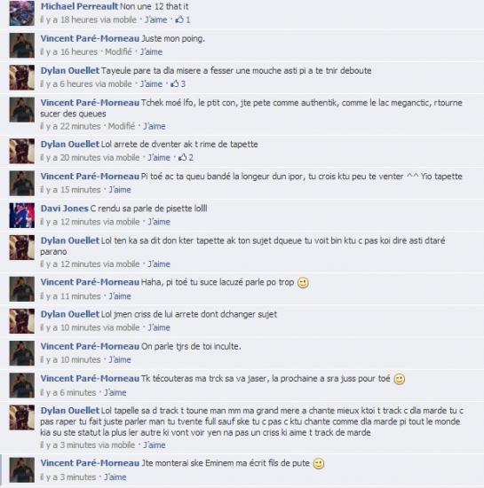
Task: Open Davi Jones profile name link
Action: pos(65,209)
